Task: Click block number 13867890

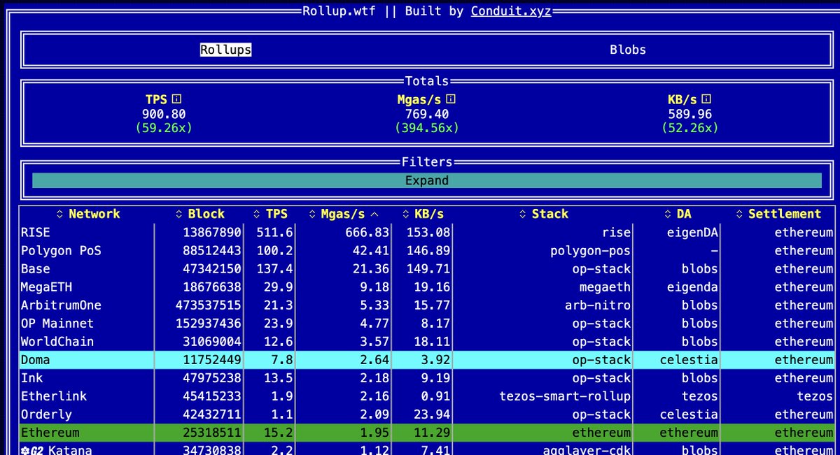Action: click(x=212, y=233)
